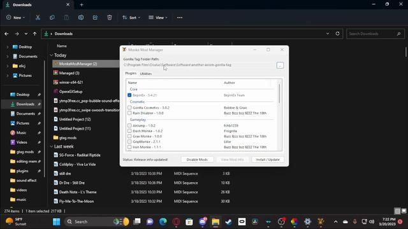Click the Search Downloads field
The image size is (408, 229).
(x=375, y=34)
